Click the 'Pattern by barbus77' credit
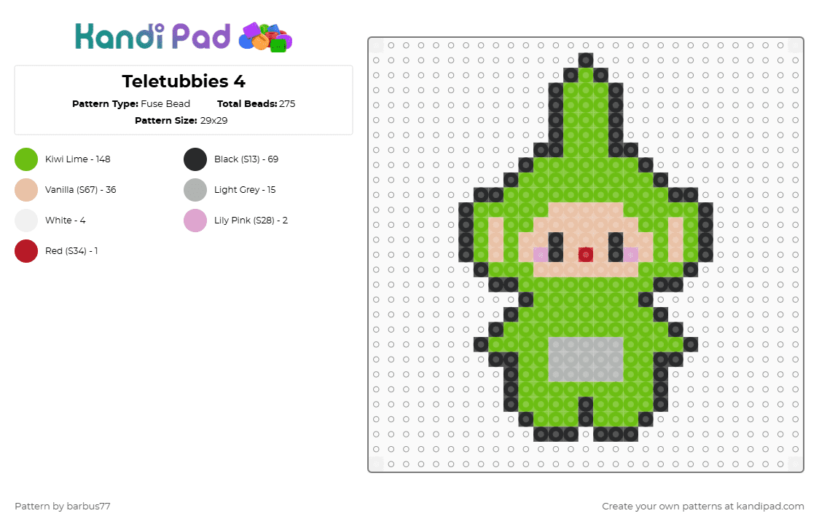 (63, 507)
